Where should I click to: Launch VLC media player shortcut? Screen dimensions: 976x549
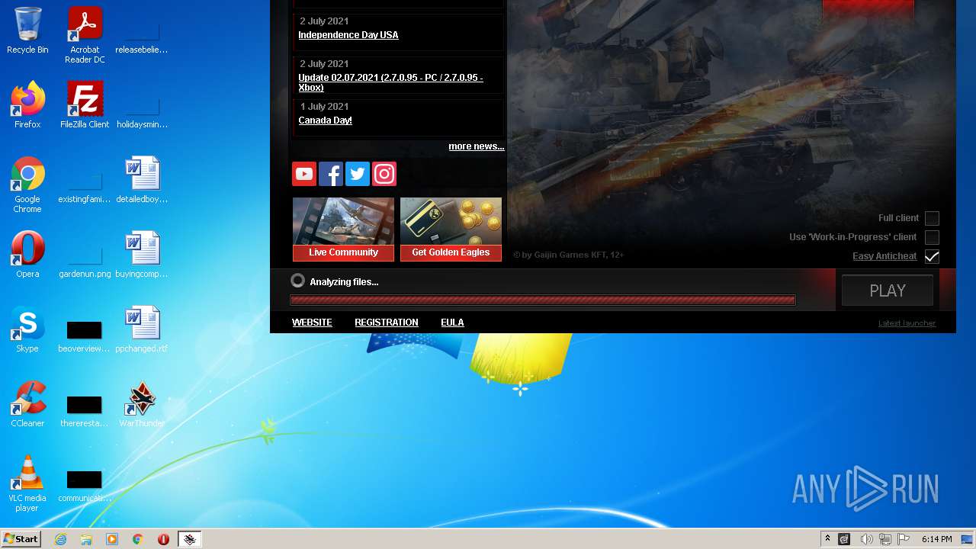[27, 484]
